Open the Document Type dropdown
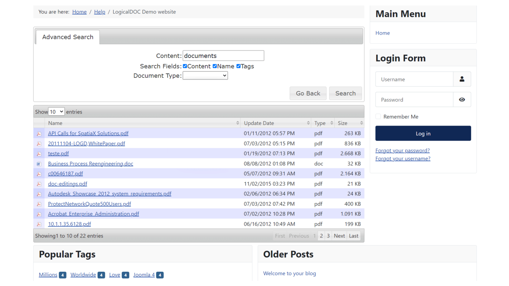Viewport: 509px width, 286px height. pos(205,75)
